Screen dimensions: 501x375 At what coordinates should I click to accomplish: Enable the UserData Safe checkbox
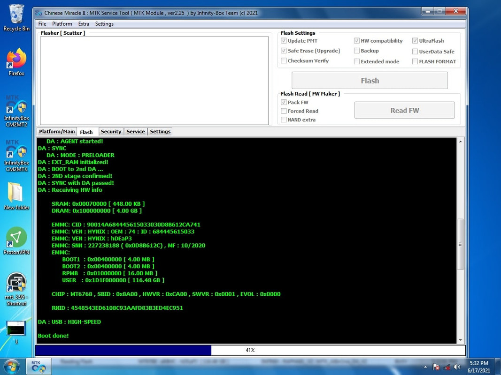(x=415, y=52)
